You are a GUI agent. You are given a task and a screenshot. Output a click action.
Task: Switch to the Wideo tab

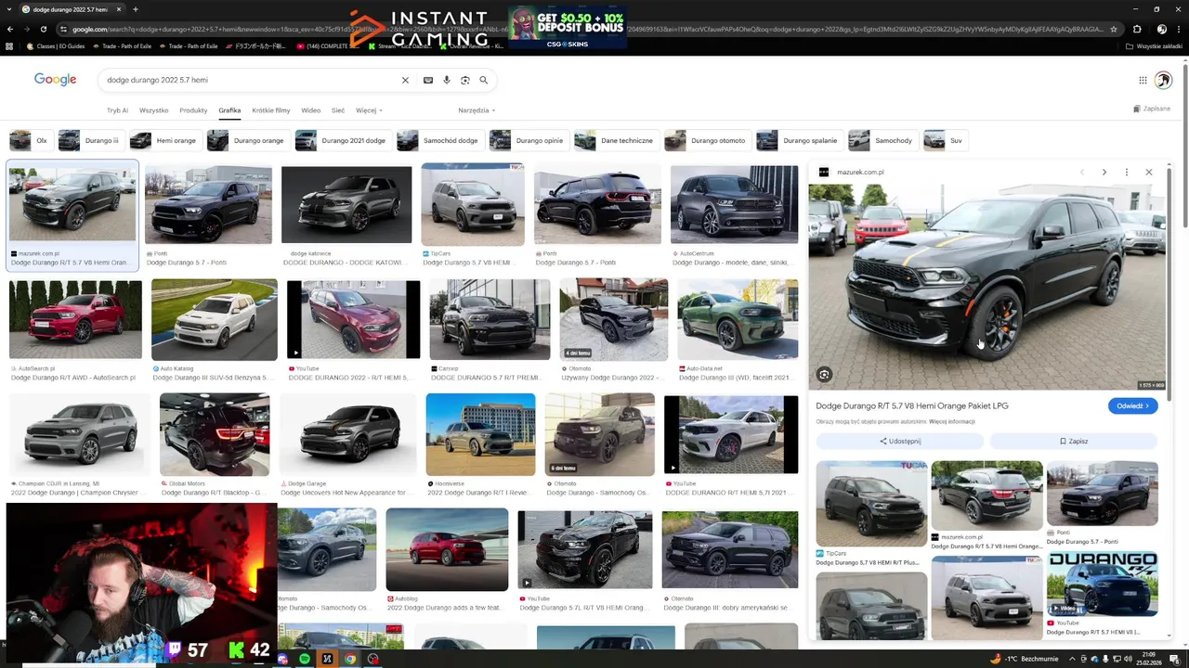tap(311, 110)
